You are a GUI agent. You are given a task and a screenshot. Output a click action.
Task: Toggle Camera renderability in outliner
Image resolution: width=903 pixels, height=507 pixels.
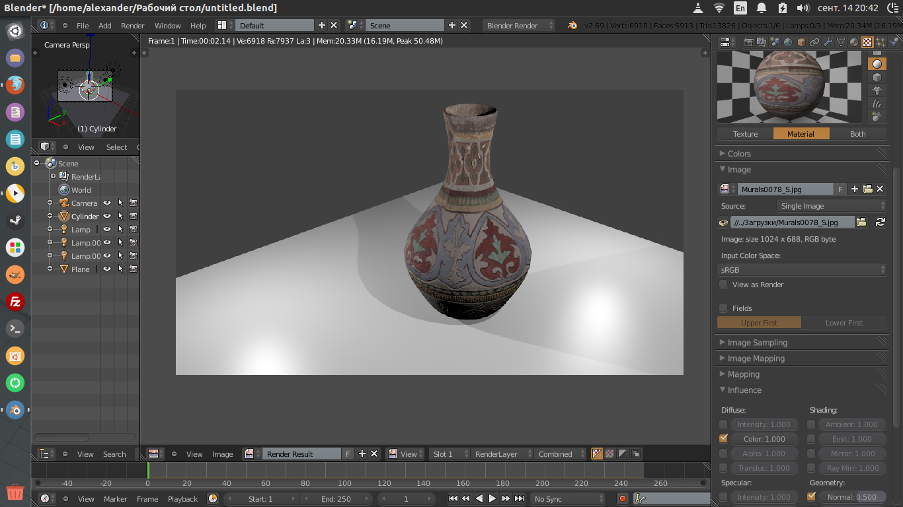click(x=133, y=203)
